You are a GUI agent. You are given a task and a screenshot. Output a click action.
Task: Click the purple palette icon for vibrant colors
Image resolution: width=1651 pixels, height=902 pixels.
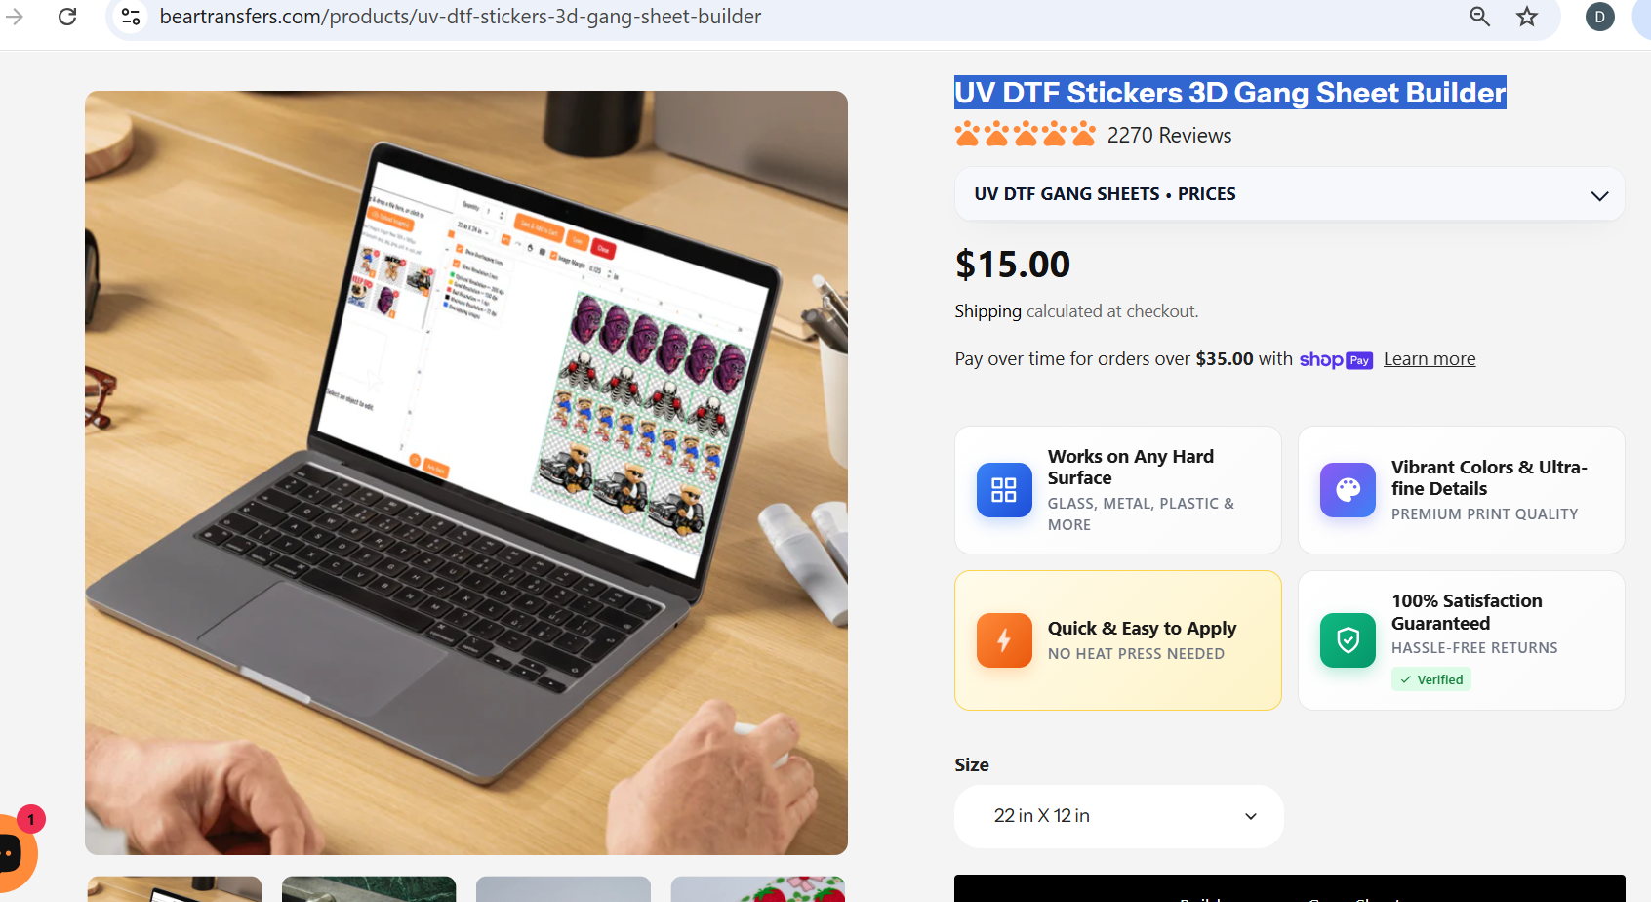point(1348,490)
